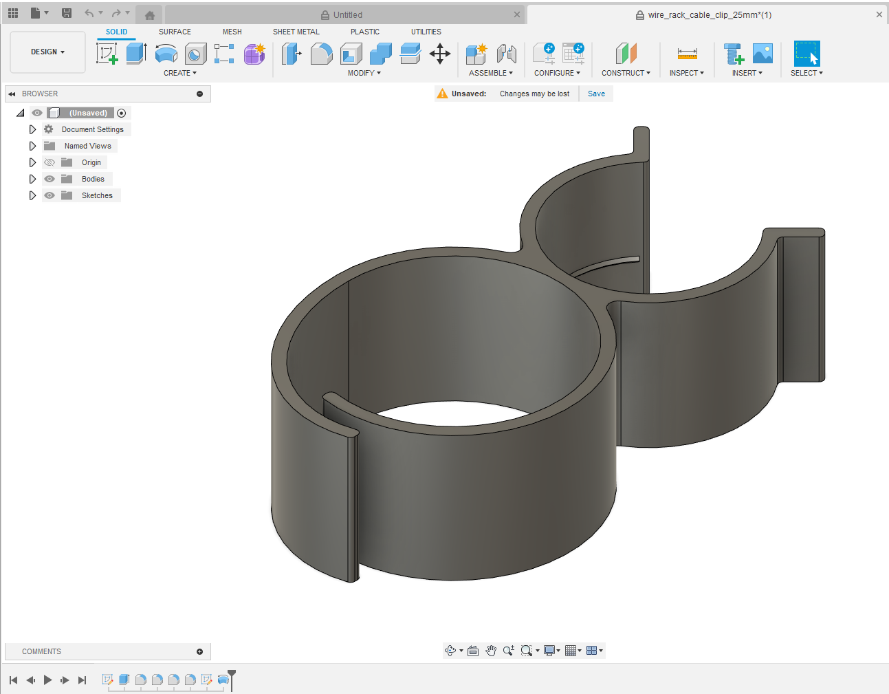The image size is (889, 694).
Task: Expand Document Settings node
Action: (x=32, y=129)
